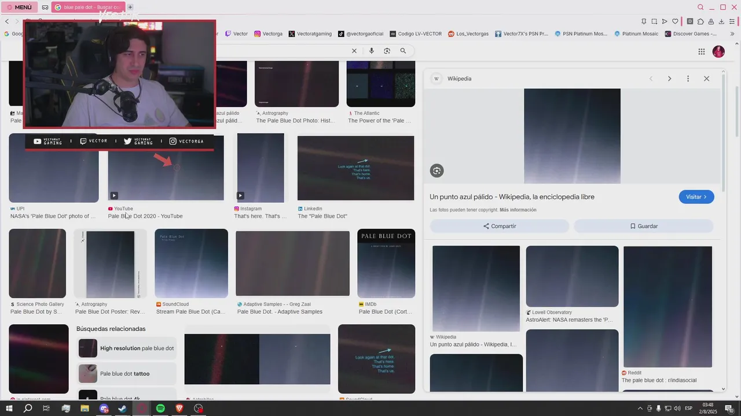Open a new tab with plus button

point(130,8)
